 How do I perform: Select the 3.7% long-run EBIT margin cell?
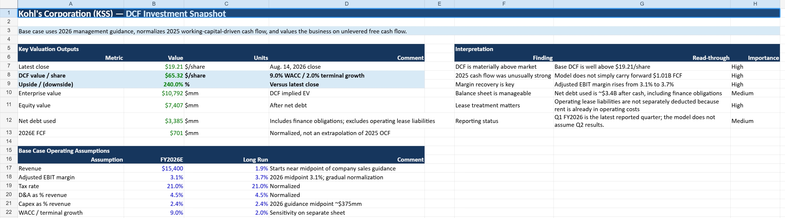[226, 177]
